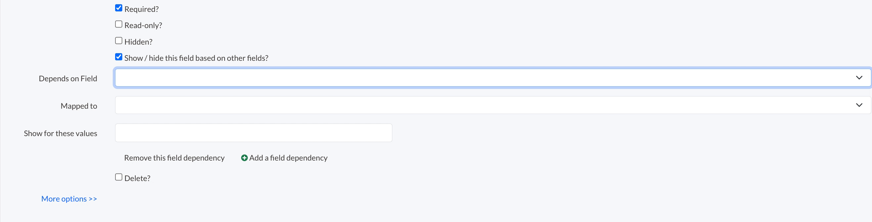
Task: Click the "Show / hide this field" label text
Action: (x=196, y=58)
